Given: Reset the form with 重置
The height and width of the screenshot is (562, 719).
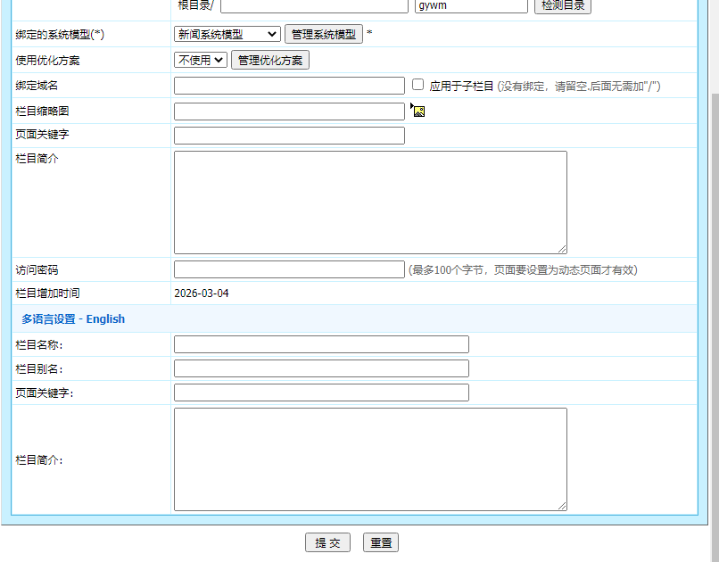Looking at the screenshot, I should click(x=381, y=541).
